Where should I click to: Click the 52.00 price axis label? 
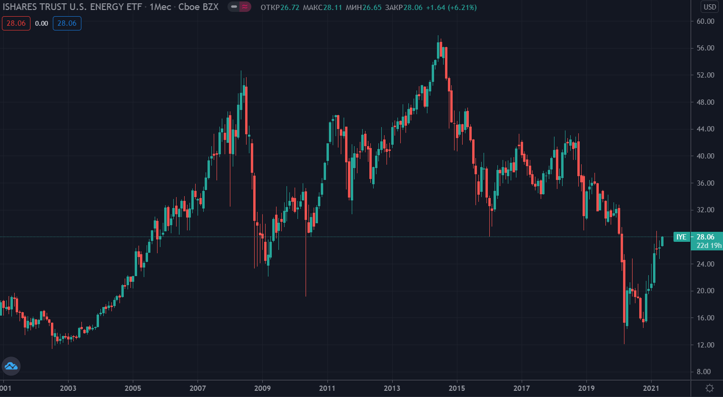click(705, 75)
